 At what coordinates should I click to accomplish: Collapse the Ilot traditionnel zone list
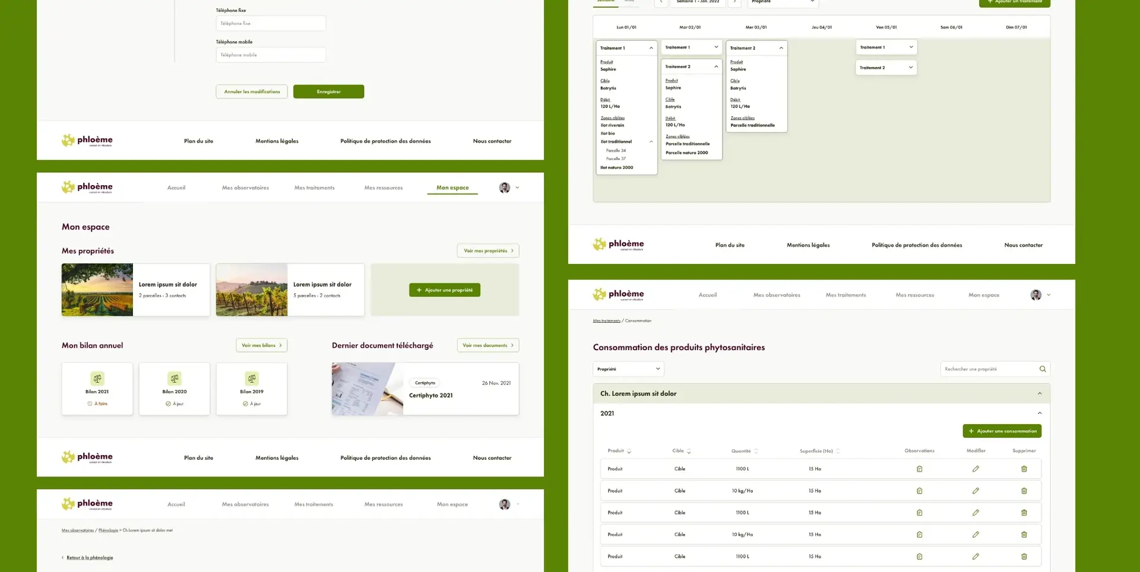coord(651,142)
